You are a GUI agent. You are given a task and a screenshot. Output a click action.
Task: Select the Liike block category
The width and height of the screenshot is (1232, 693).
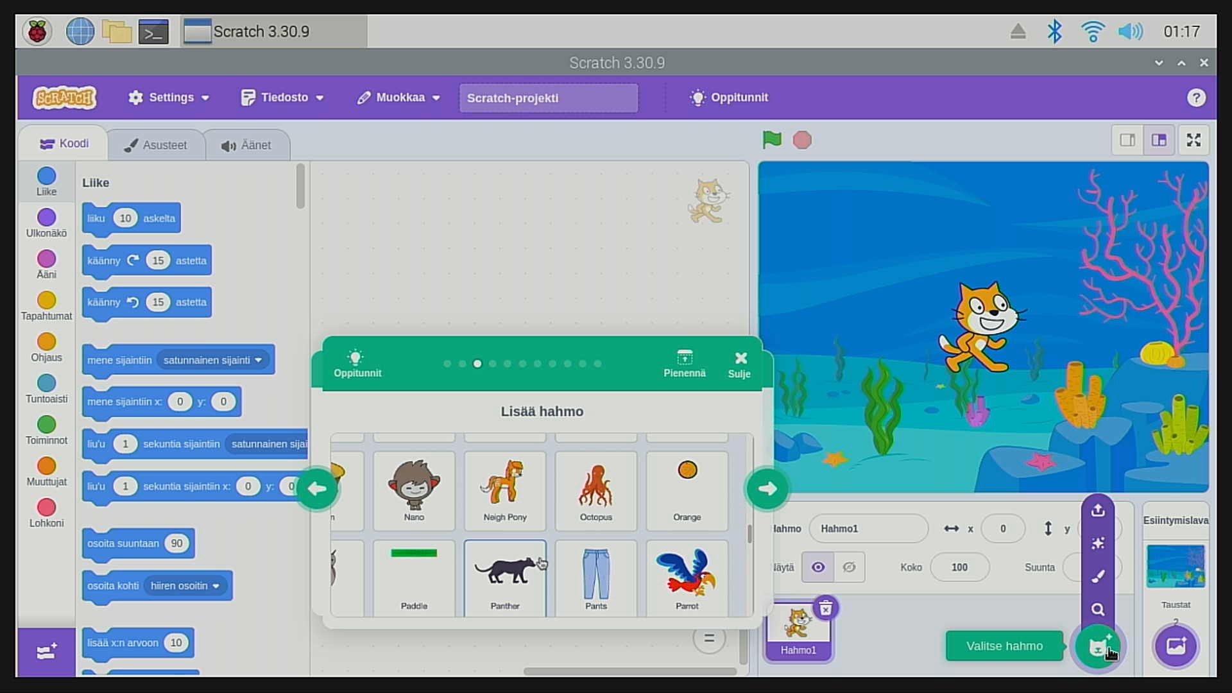tap(46, 182)
